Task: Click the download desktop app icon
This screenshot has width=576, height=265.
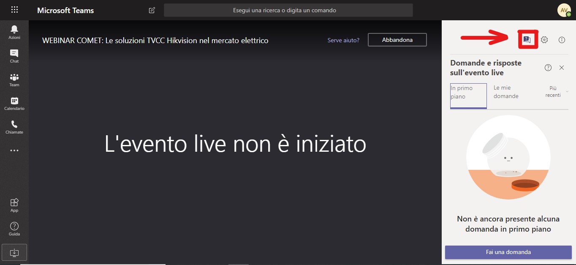Action: pos(14,252)
